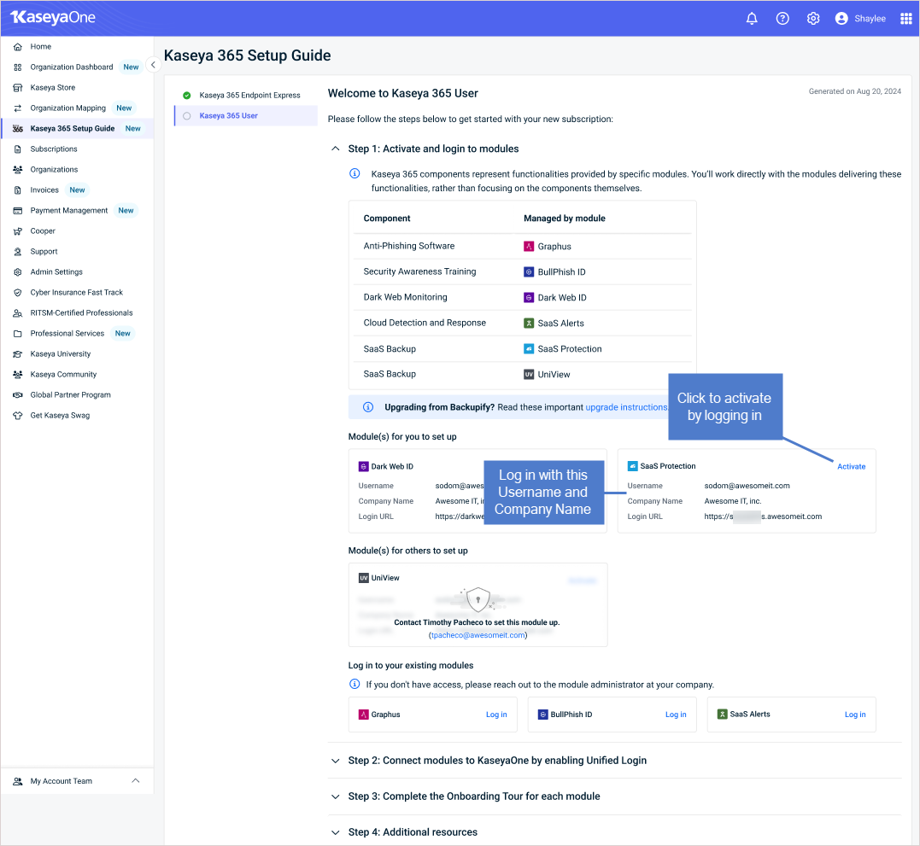Open the app launcher grid icon
Screen dimensions: 920x846
[x=905, y=19]
